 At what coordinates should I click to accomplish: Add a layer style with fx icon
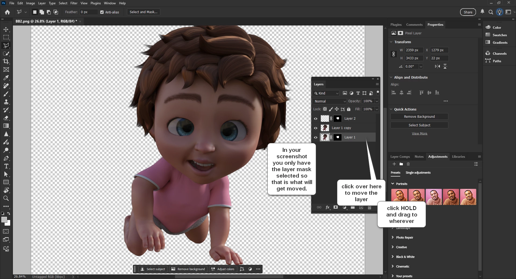pos(328,207)
